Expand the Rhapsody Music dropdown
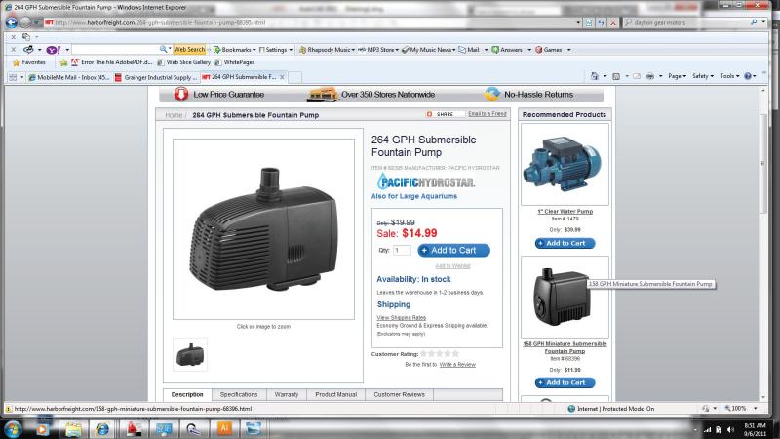 click(x=353, y=50)
